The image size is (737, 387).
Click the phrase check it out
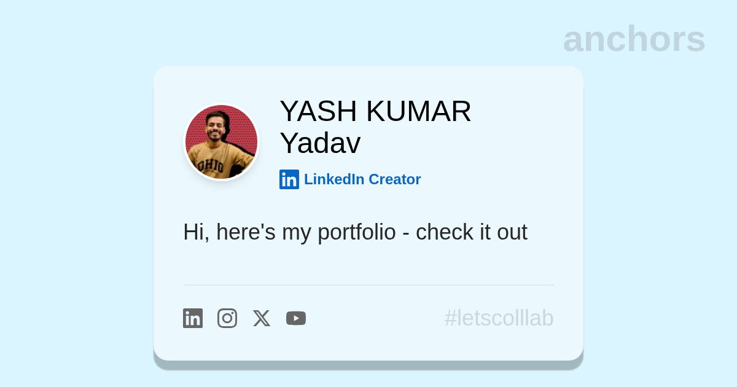pos(472,232)
